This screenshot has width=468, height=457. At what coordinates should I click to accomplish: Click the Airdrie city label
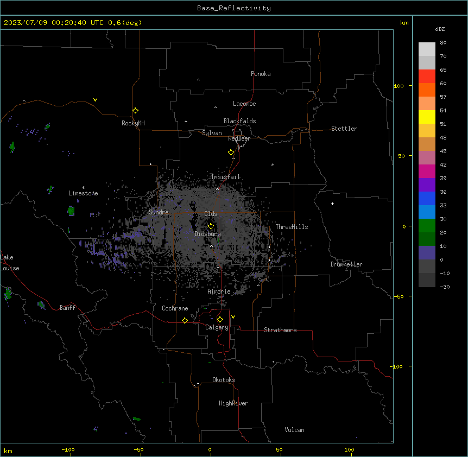point(219,291)
